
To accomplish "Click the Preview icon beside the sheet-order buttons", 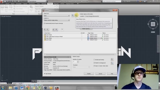I will [x=62, y=29].
